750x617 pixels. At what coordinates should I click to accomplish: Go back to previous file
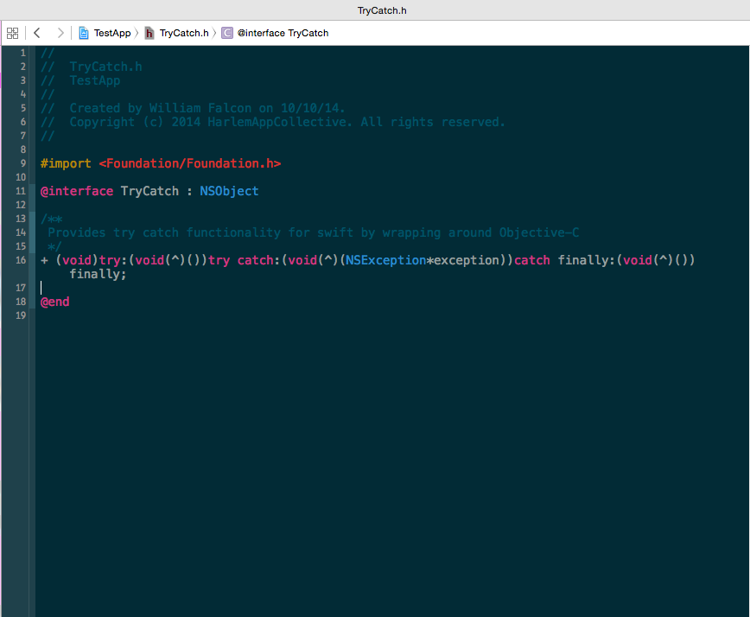pyautogui.click(x=37, y=33)
